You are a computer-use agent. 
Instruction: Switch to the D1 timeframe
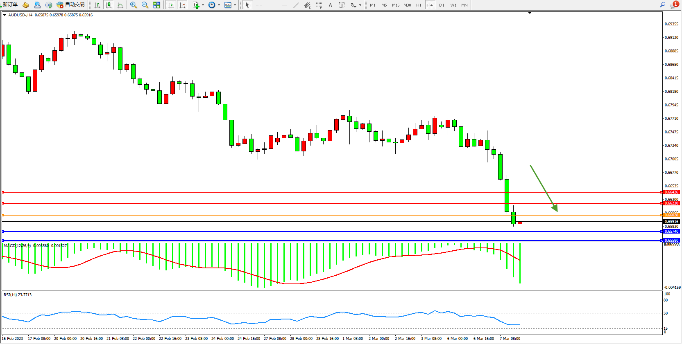[x=442, y=5]
